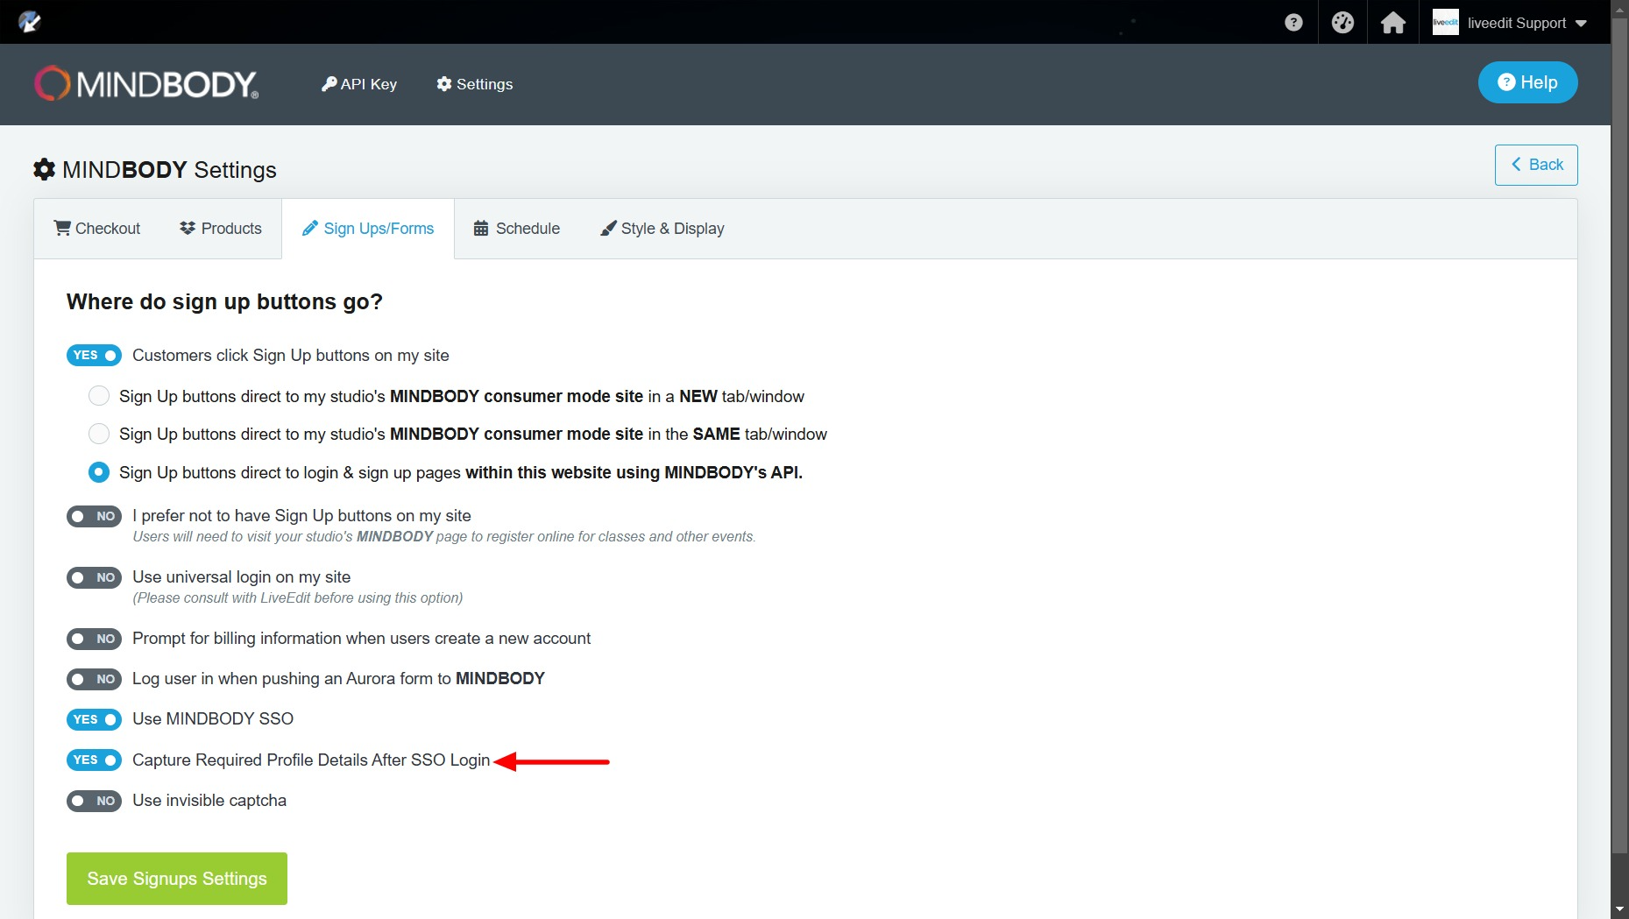Click the gear icon beside Settings menu
Screen dimensions: 1629x919
point(444,84)
